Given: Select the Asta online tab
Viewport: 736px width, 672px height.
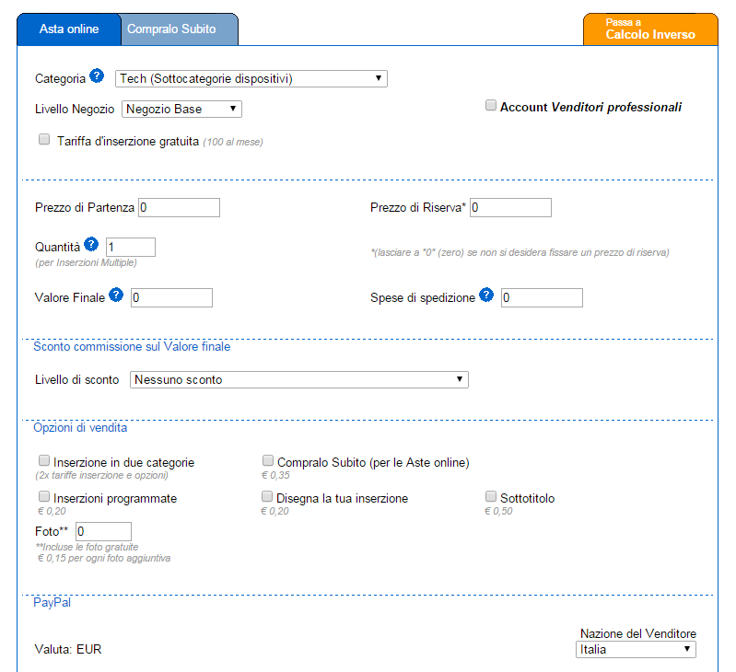Looking at the screenshot, I should 69,29.
